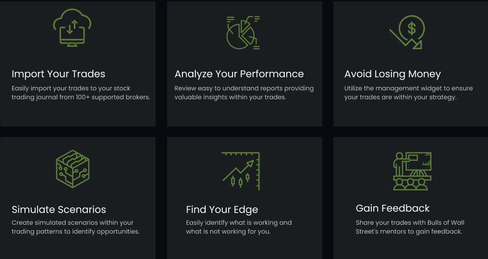Image resolution: width=488 pixels, height=259 pixels.
Task: Click the pie chart performance icon
Action: (x=243, y=33)
